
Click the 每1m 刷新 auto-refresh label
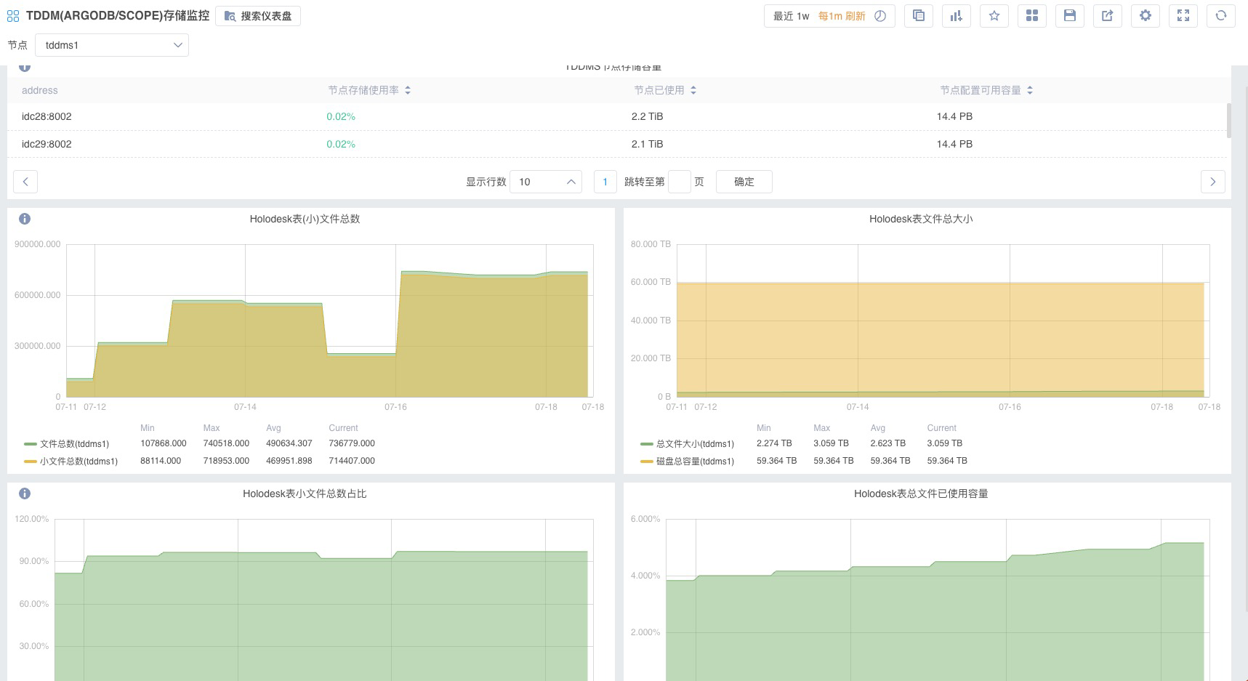[842, 16]
